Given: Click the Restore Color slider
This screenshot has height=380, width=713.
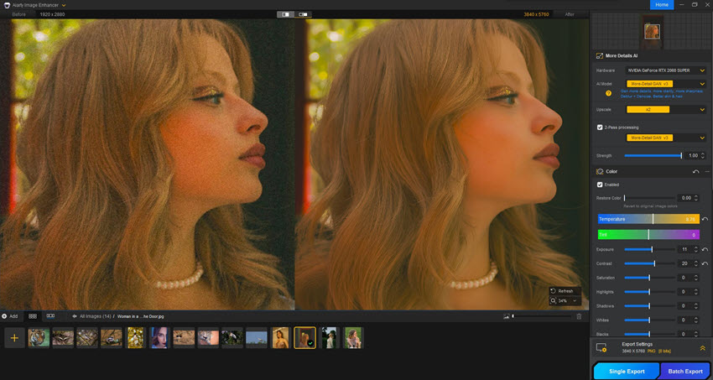Looking at the screenshot, I should point(649,198).
